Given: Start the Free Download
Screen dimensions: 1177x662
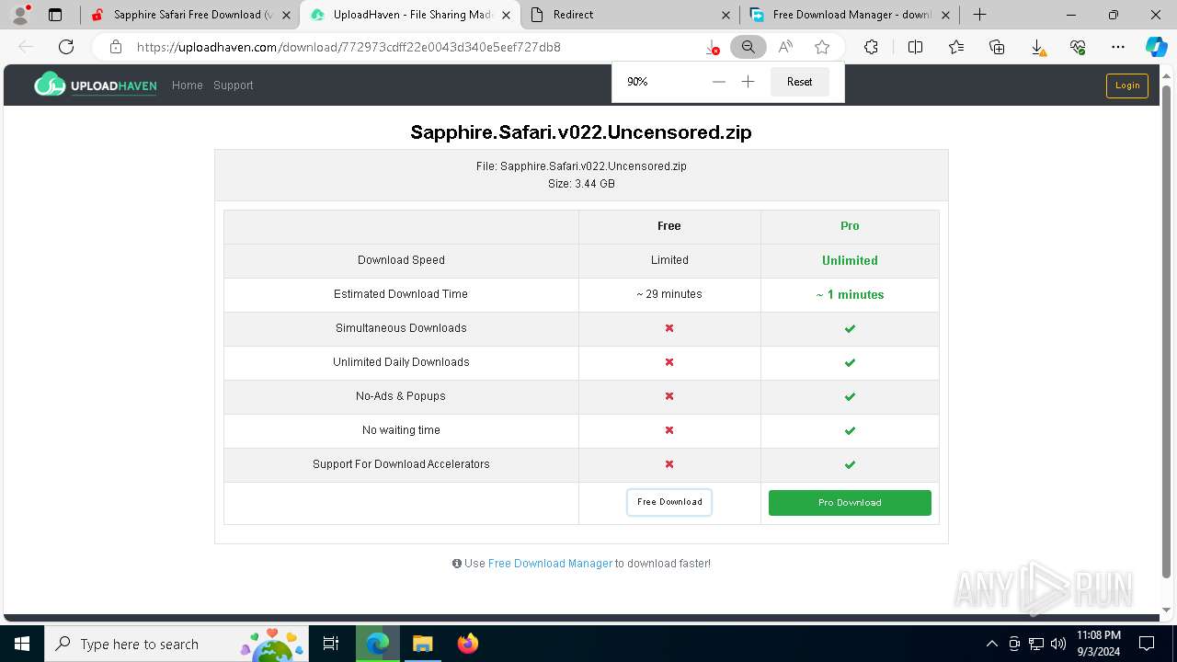Looking at the screenshot, I should (669, 502).
